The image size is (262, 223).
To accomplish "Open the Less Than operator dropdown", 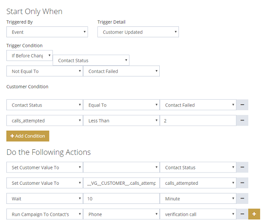I will pos(121,121).
